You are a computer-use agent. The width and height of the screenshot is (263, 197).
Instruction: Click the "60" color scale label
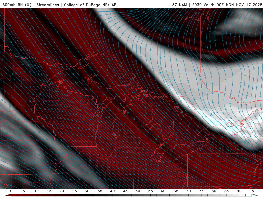163,191
